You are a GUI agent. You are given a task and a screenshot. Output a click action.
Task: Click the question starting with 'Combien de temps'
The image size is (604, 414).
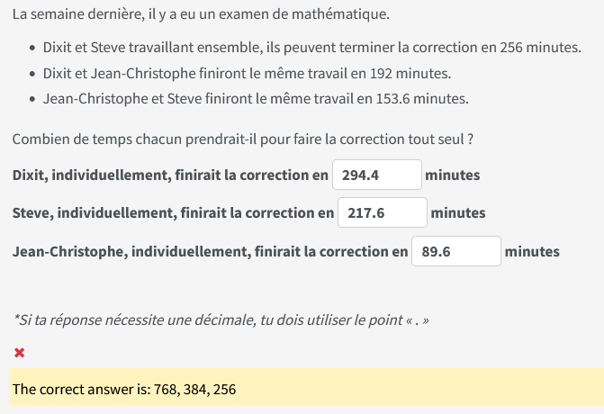pos(243,139)
